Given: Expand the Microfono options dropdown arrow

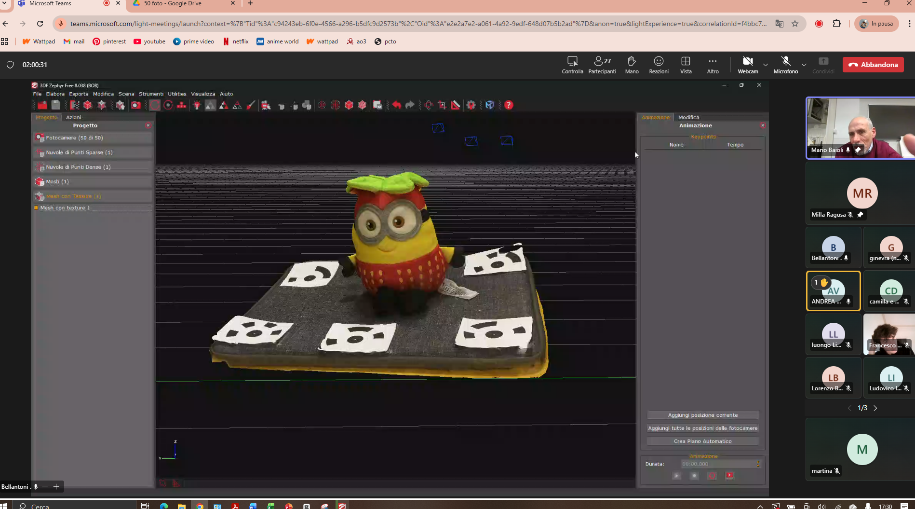Looking at the screenshot, I should (x=804, y=65).
